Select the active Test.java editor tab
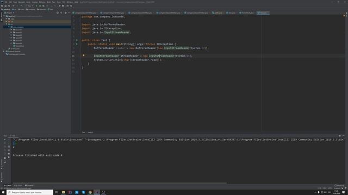The image size is (348, 195). tap(263, 13)
